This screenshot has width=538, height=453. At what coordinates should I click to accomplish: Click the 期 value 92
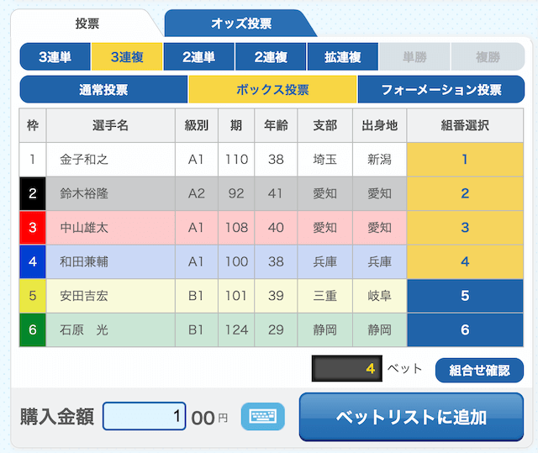[236, 194]
